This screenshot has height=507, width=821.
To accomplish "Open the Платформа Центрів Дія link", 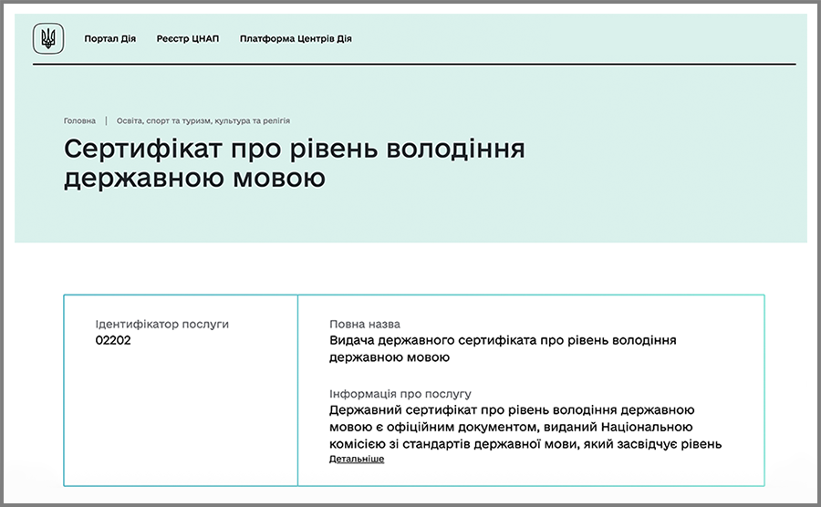I will pos(296,38).
